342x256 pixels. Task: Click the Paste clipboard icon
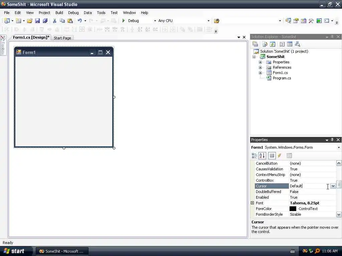coord(70,21)
